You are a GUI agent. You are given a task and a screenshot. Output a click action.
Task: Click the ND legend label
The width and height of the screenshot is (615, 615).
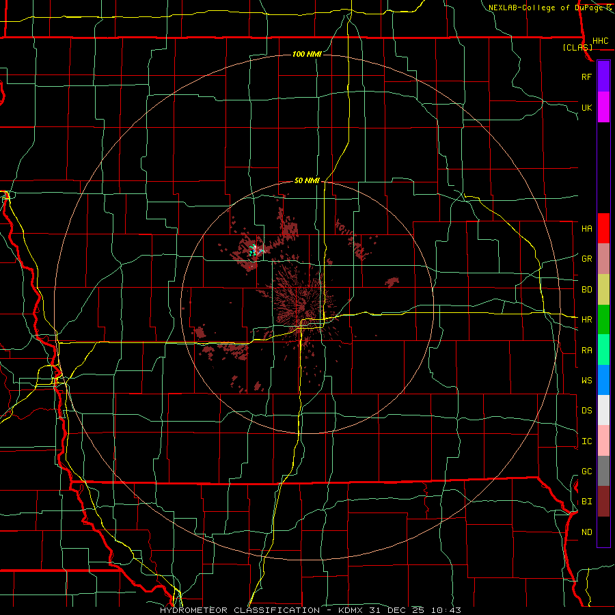pyautogui.click(x=587, y=532)
